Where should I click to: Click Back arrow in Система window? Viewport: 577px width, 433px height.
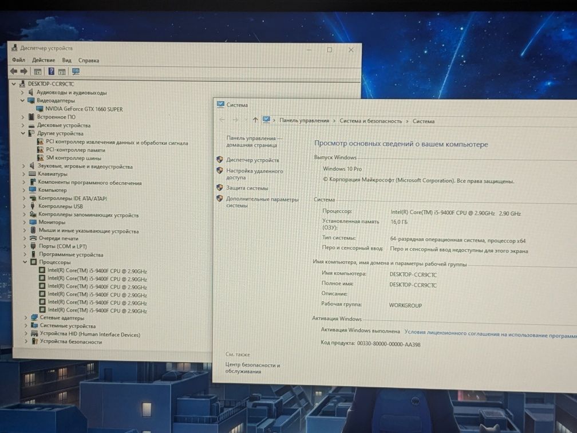(222, 119)
